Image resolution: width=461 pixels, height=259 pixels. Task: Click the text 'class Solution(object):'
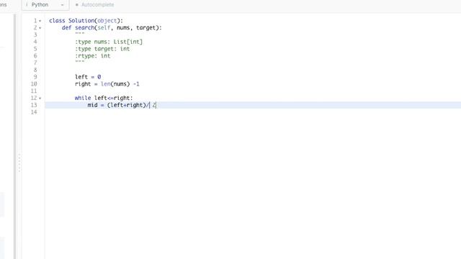pyautogui.click(x=86, y=21)
